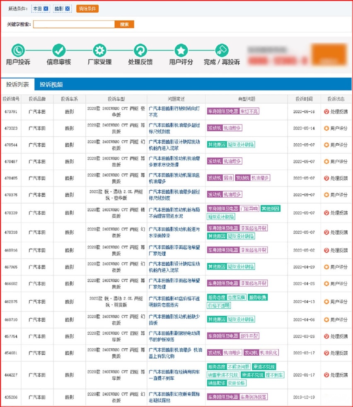Open complaint 广汽本田皓影4S店价格不透明服务态度恶劣
Screen dimensions: 353x407
174,302
